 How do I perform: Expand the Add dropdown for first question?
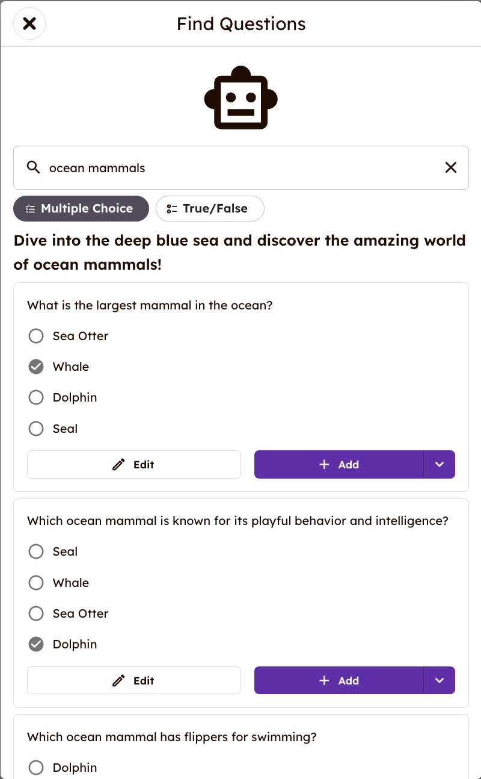[x=440, y=464]
